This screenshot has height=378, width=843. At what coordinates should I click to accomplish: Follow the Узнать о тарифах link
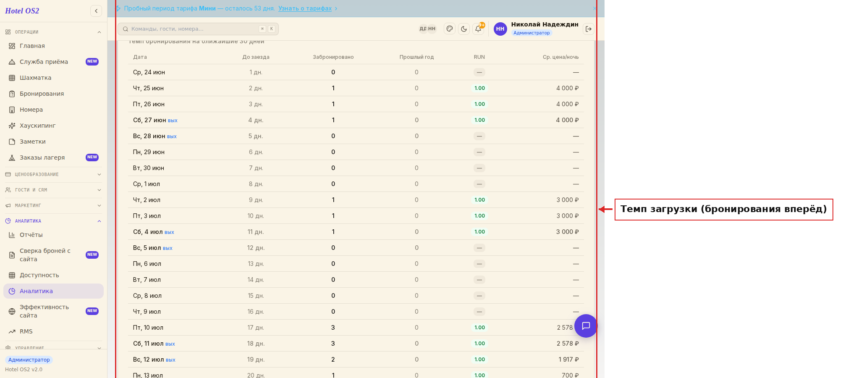[305, 8]
